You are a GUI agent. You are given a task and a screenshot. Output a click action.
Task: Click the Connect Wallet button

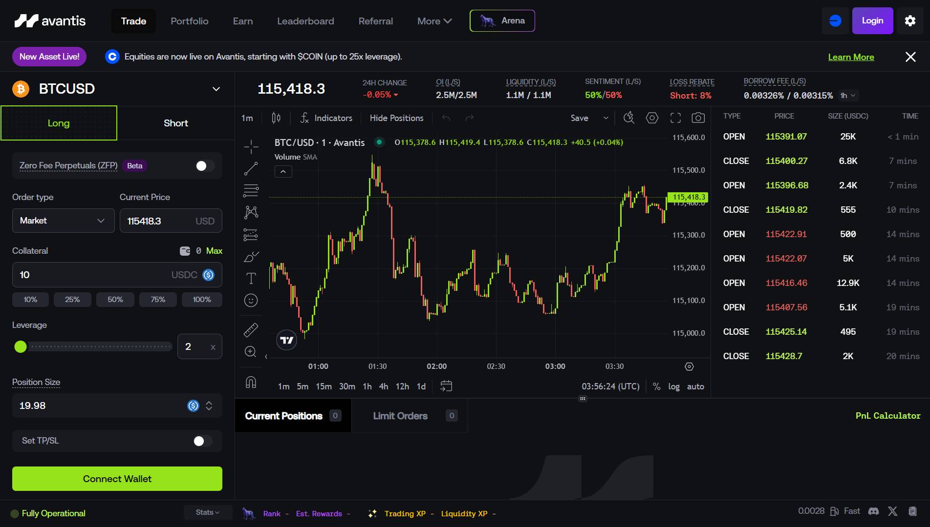pos(117,479)
